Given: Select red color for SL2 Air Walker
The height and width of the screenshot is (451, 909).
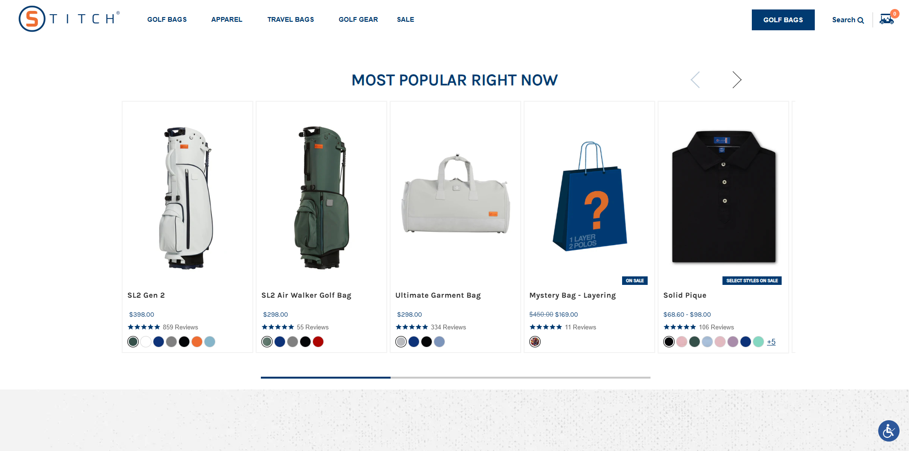Looking at the screenshot, I should 318,342.
